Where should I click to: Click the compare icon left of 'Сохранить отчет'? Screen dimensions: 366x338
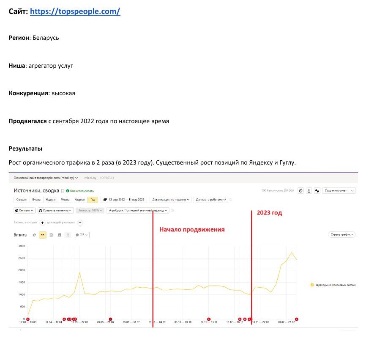coord(317,191)
